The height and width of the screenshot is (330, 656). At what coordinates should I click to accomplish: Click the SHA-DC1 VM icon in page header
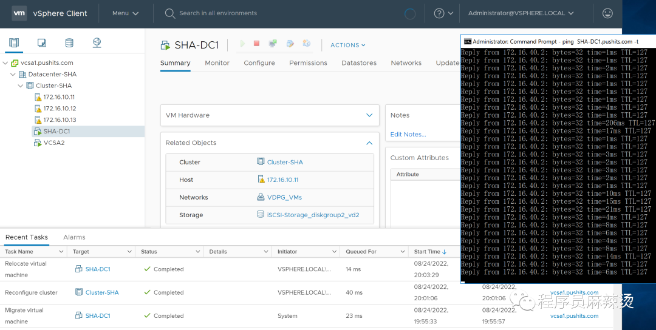click(165, 45)
